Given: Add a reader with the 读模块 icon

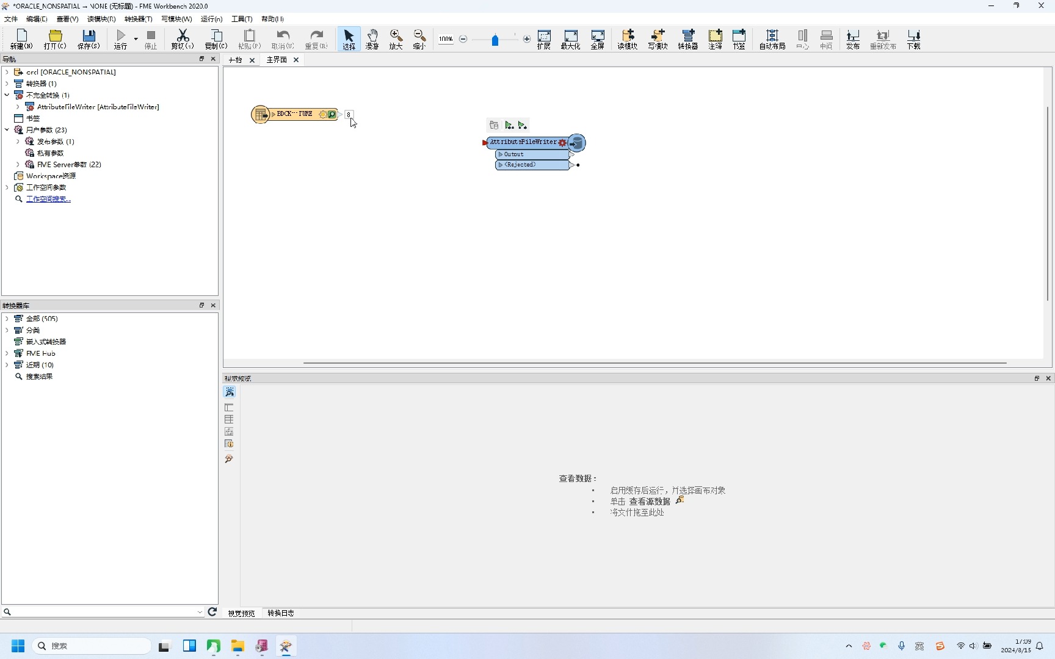Looking at the screenshot, I should (628, 39).
